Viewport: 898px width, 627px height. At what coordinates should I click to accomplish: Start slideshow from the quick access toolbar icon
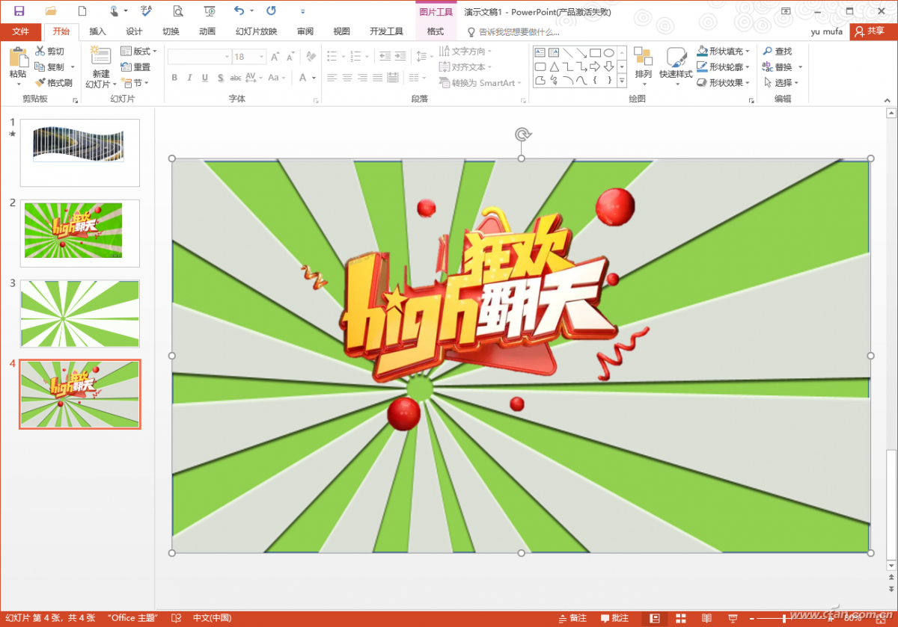tap(210, 11)
